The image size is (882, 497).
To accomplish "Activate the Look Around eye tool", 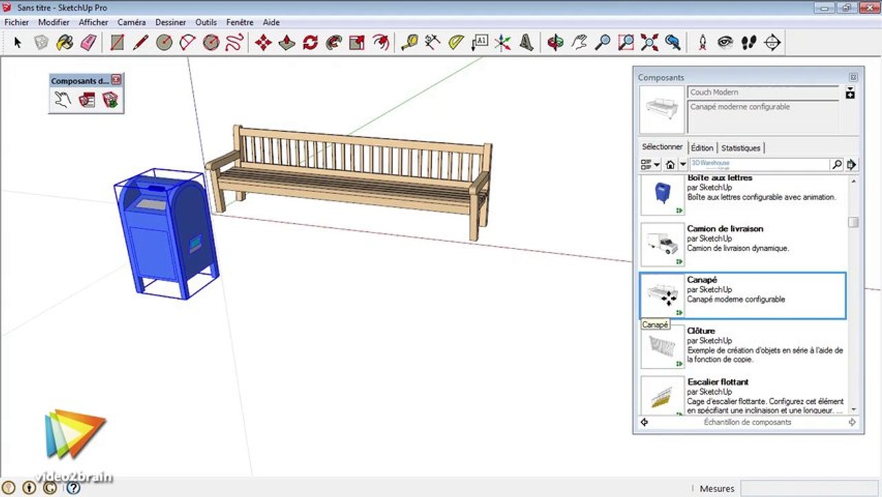I will [x=725, y=43].
